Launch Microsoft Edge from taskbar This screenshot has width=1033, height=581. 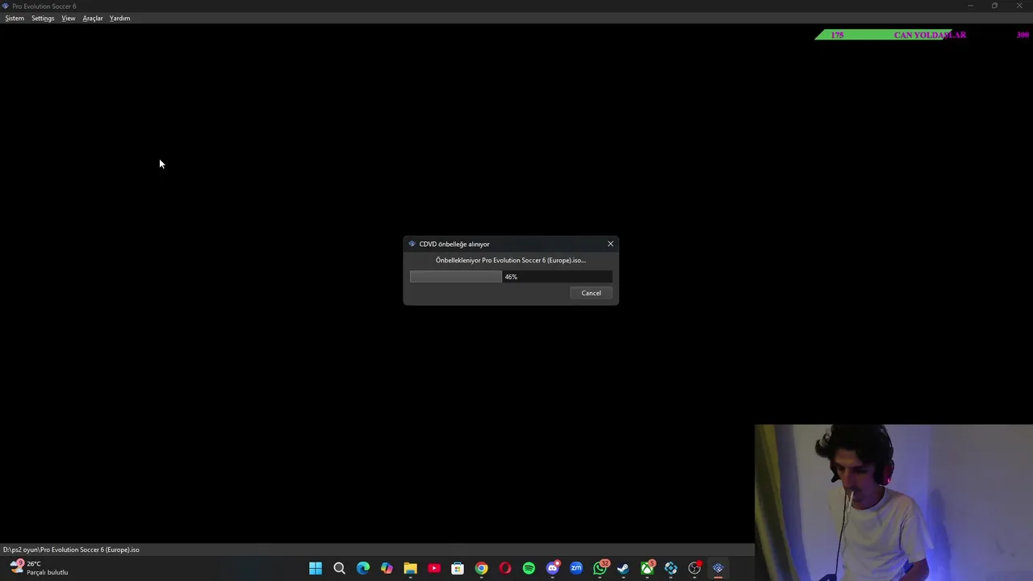[x=363, y=568]
